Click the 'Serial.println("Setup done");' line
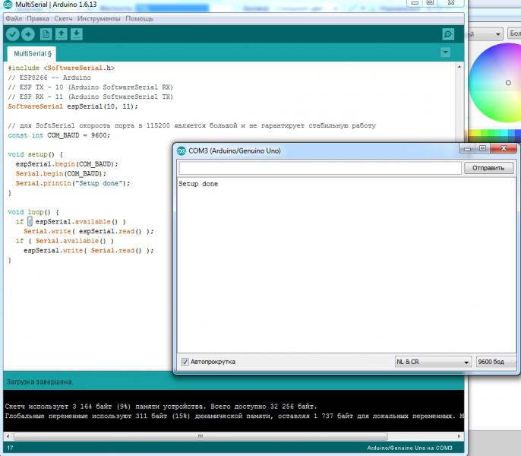Image resolution: width=521 pixels, height=456 pixels. (x=73, y=183)
